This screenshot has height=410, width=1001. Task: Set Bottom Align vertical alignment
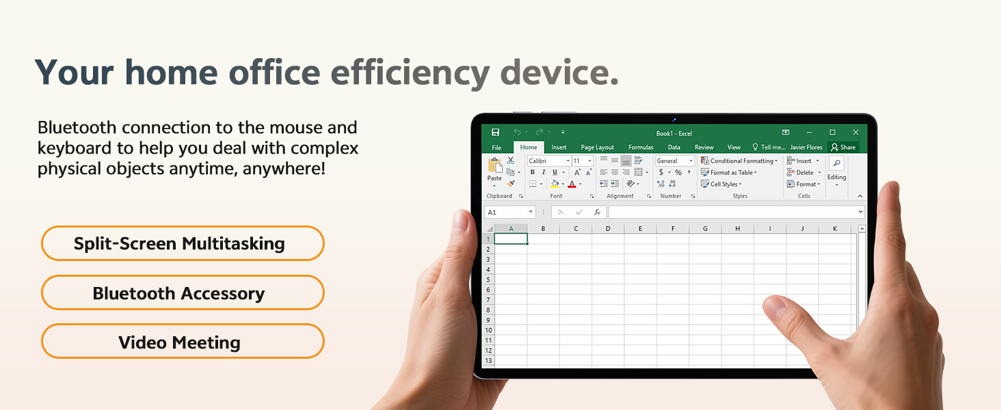coord(626,161)
